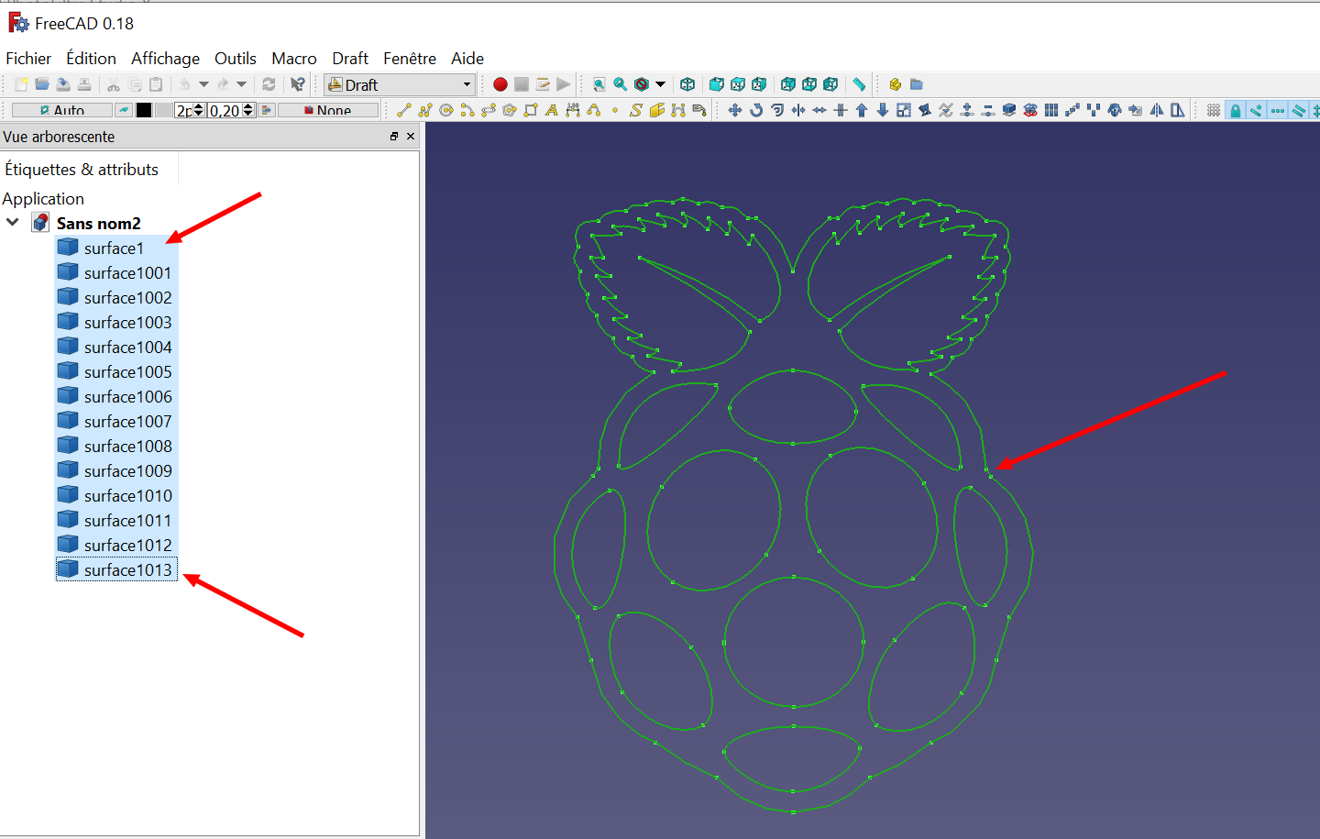
Task: Select surface1006 in the tree
Action: [127, 396]
